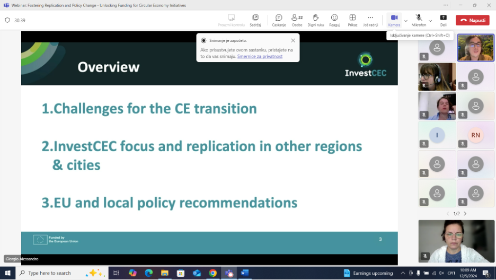Open the Ćaskanje chat panel
The width and height of the screenshot is (496, 280).
click(279, 20)
